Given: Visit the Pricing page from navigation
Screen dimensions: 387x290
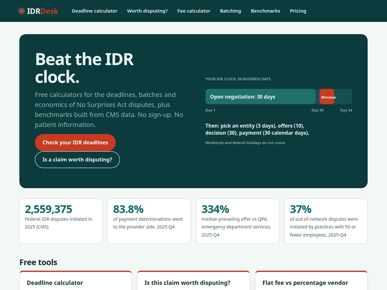Looking at the screenshot, I should coord(298,11).
